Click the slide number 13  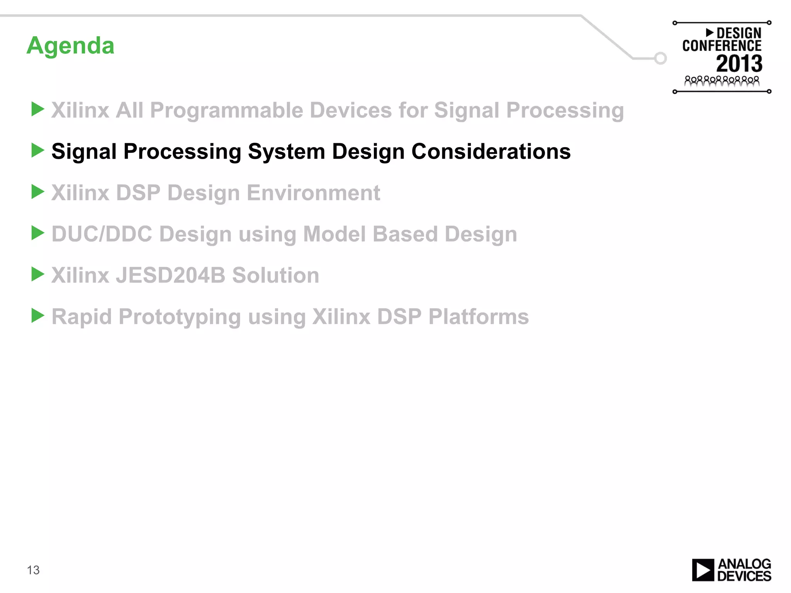point(33,570)
